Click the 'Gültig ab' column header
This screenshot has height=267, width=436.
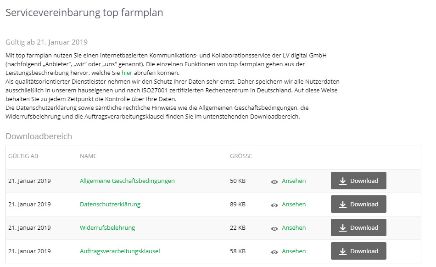tap(23, 156)
